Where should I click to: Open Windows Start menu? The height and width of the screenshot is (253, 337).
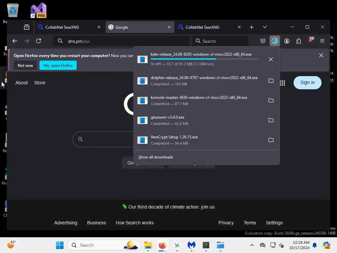[x=60, y=245]
